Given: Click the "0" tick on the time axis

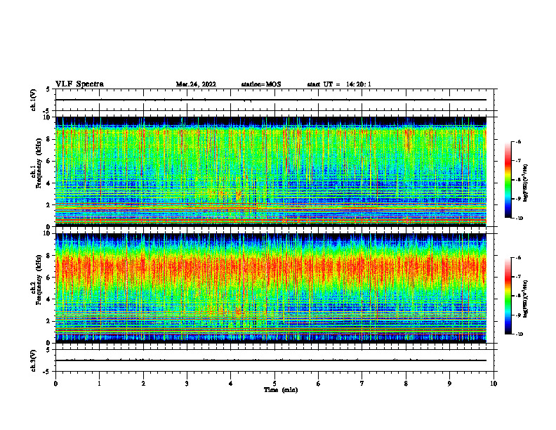Looking at the screenshot, I should point(55,384).
